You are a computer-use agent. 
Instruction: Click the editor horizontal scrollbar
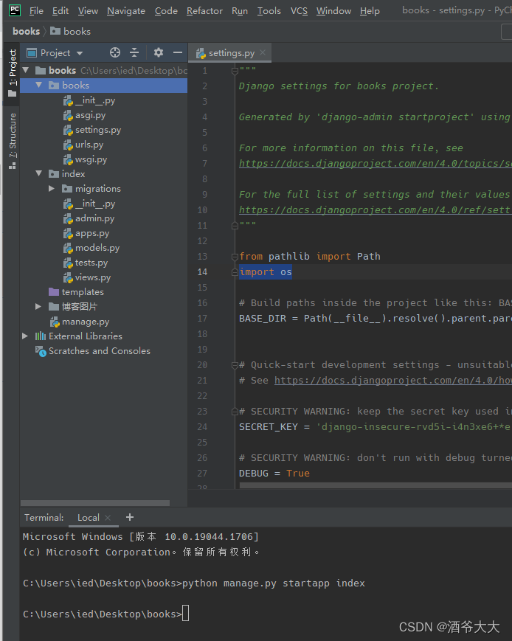(x=376, y=485)
